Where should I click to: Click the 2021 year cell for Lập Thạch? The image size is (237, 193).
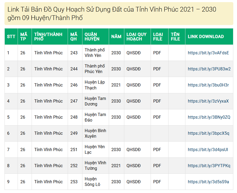tap(116, 85)
